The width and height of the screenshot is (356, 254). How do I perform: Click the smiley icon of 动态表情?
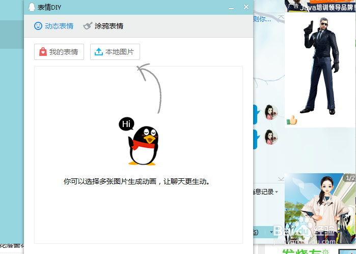[x=38, y=26]
